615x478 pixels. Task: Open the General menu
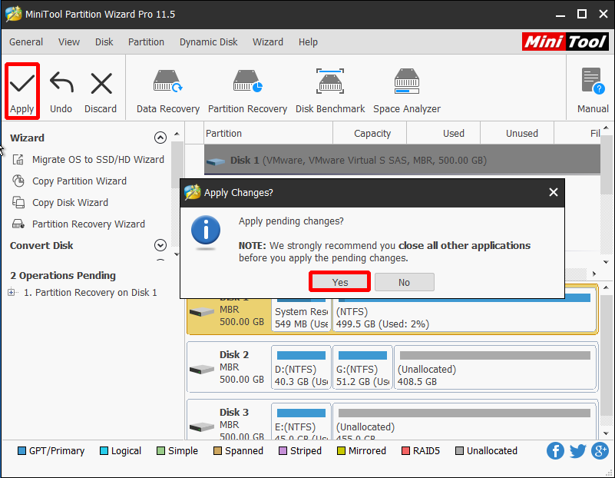tap(26, 42)
